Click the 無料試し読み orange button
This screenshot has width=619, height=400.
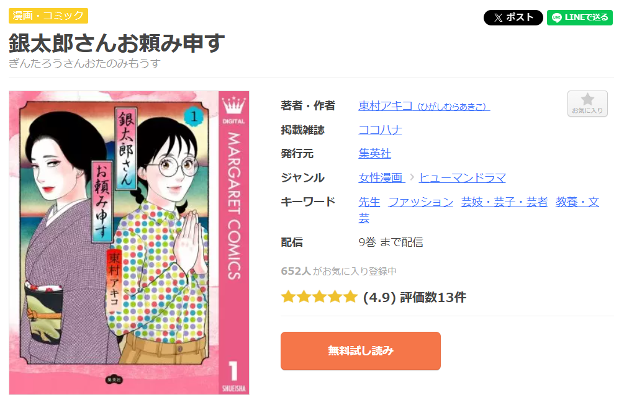tap(361, 350)
